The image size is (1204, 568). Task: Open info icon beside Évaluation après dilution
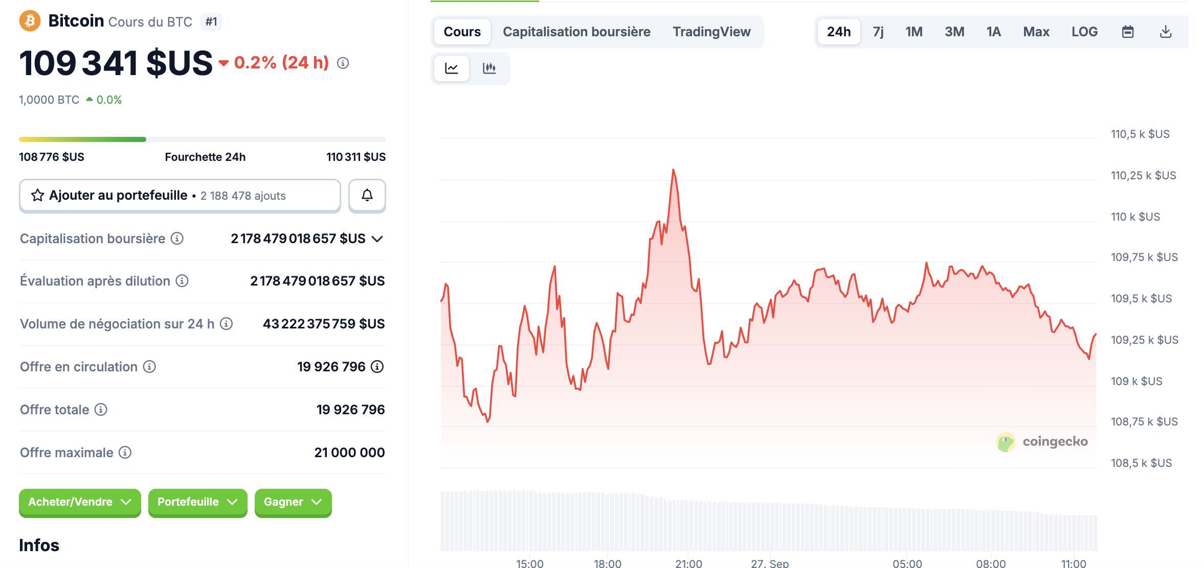click(182, 281)
